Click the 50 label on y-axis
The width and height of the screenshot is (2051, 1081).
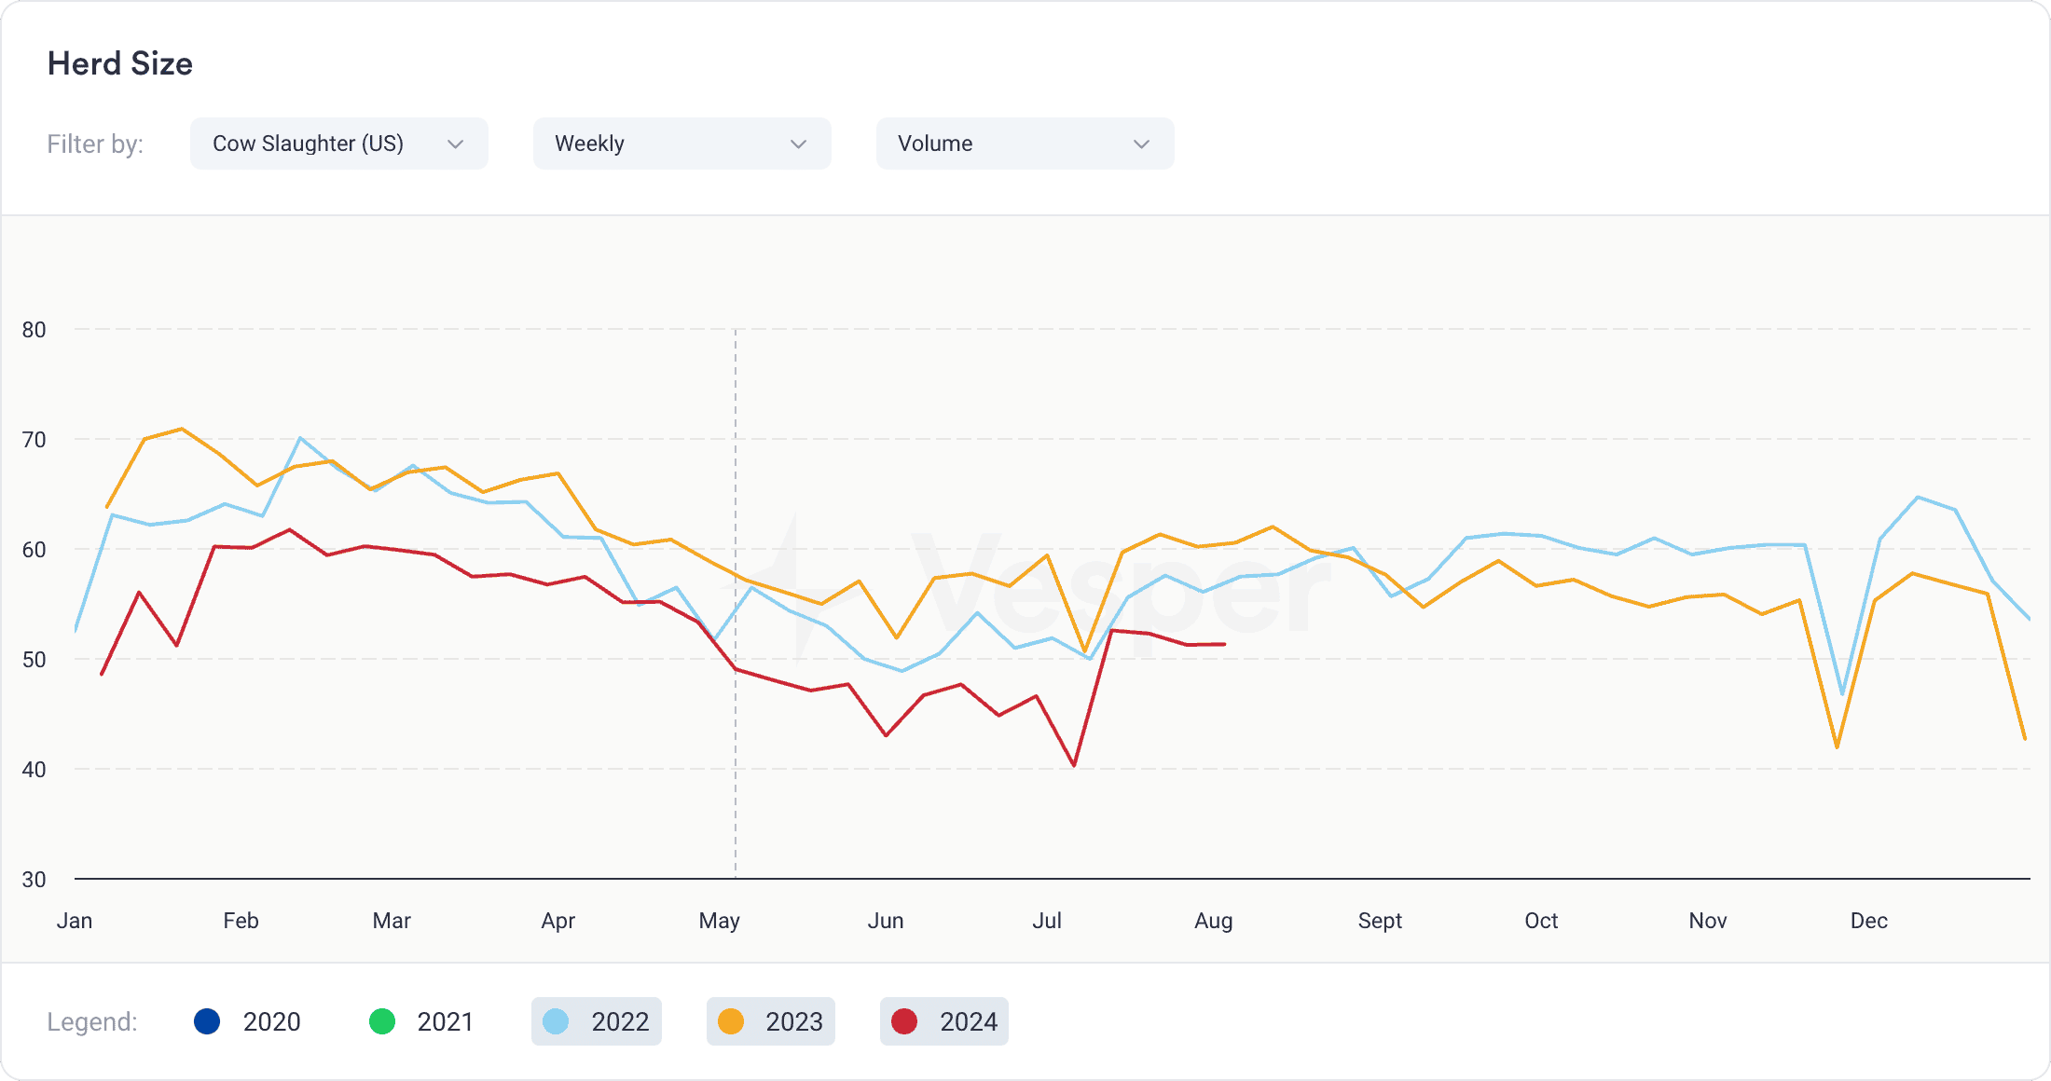point(34,659)
